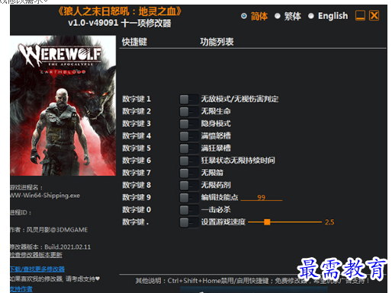Toggle the 编辑技能点 switch

(x=189, y=198)
